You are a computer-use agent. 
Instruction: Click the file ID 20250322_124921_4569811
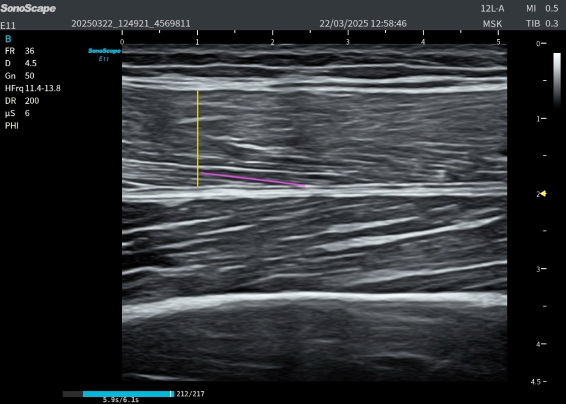131,24
